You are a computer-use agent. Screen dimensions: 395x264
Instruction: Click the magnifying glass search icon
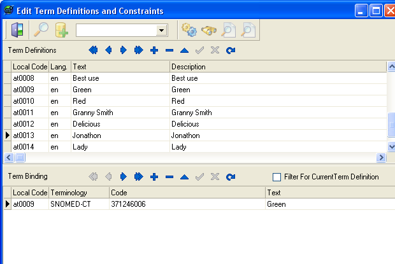click(41, 30)
